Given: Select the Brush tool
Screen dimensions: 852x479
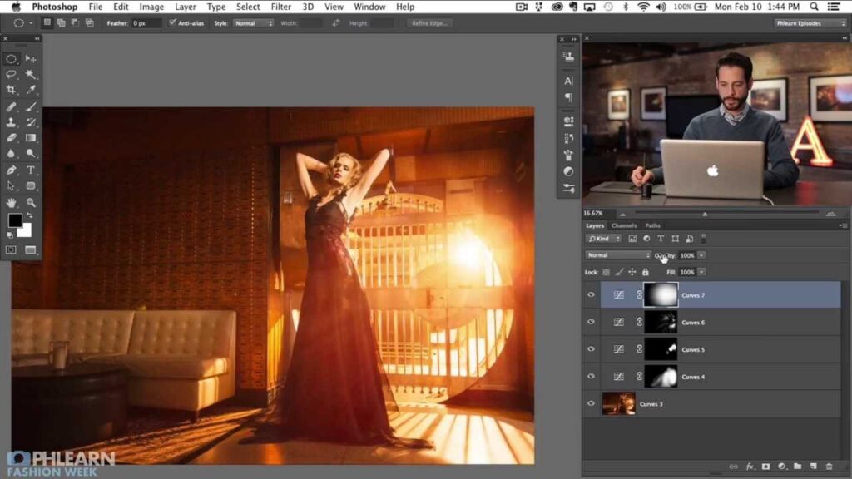Looking at the screenshot, I should coord(31,106).
